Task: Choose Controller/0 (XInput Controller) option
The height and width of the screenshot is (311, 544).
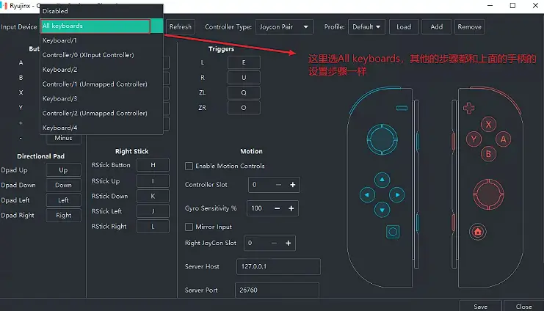Action: click(88, 55)
